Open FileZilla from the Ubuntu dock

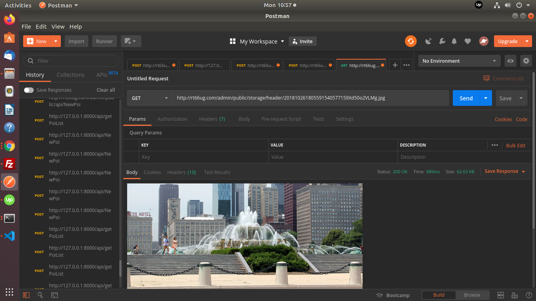9,164
